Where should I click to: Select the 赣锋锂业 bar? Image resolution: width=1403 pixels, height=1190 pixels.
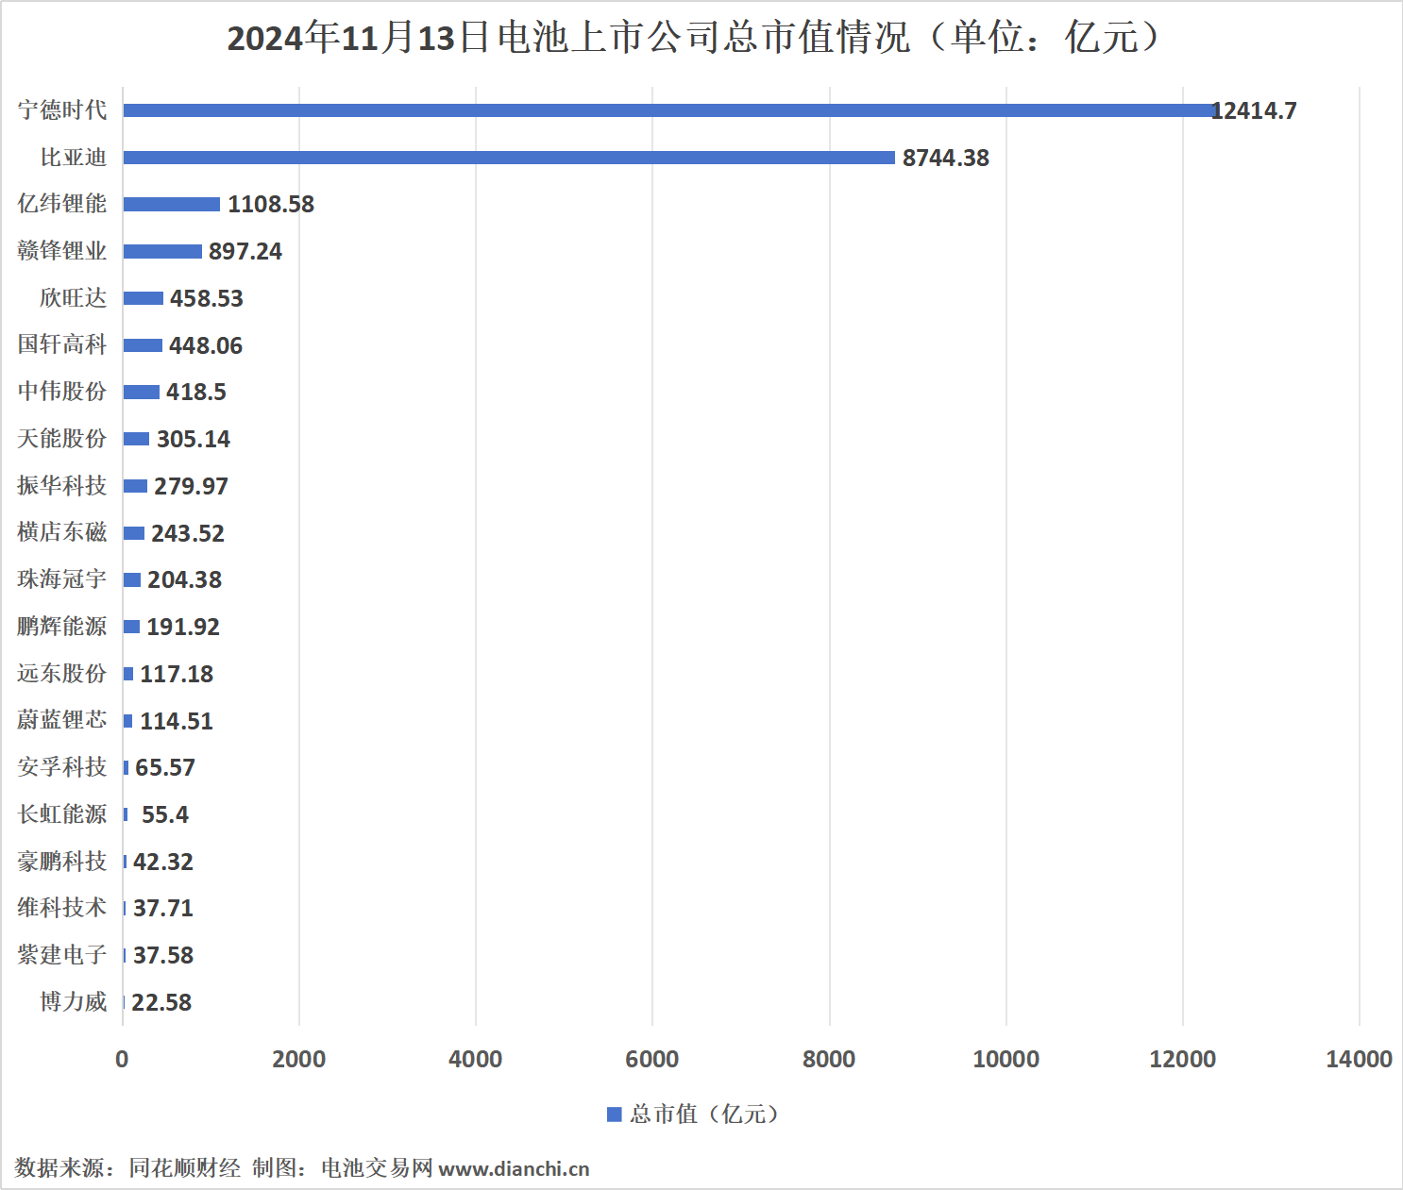[x=162, y=251]
